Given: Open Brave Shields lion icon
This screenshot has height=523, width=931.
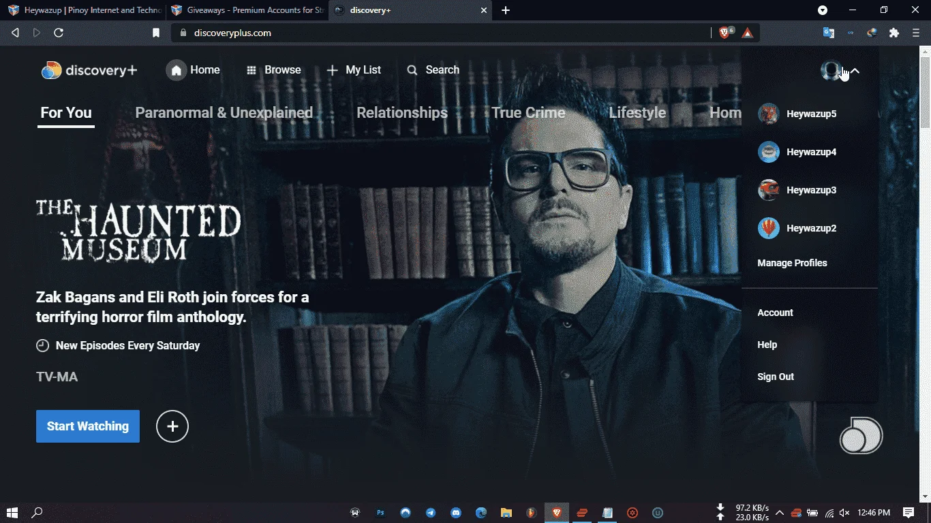Looking at the screenshot, I should coord(726,33).
